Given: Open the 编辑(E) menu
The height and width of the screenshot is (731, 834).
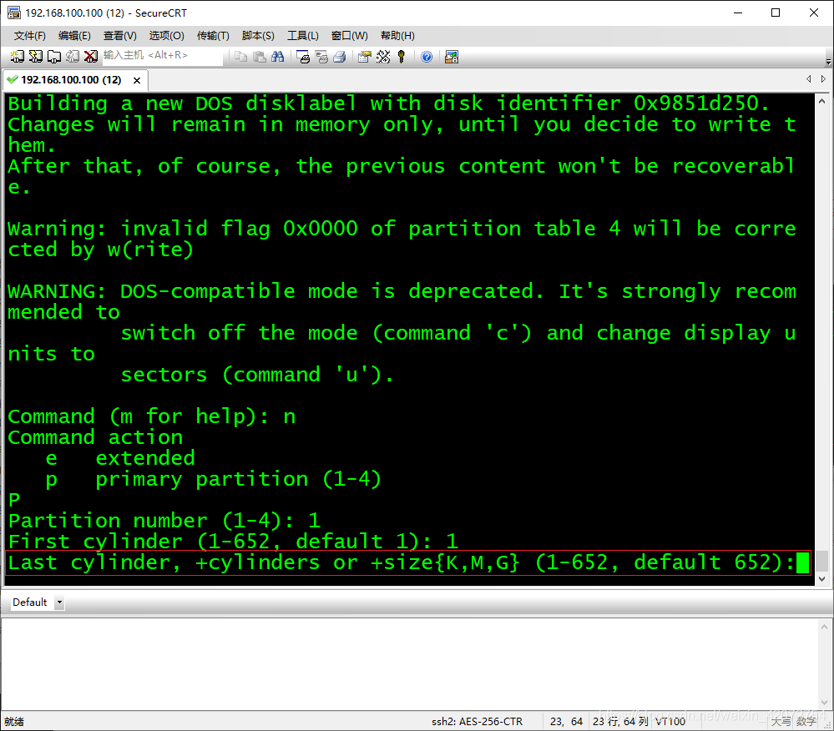Looking at the screenshot, I should (74, 36).
